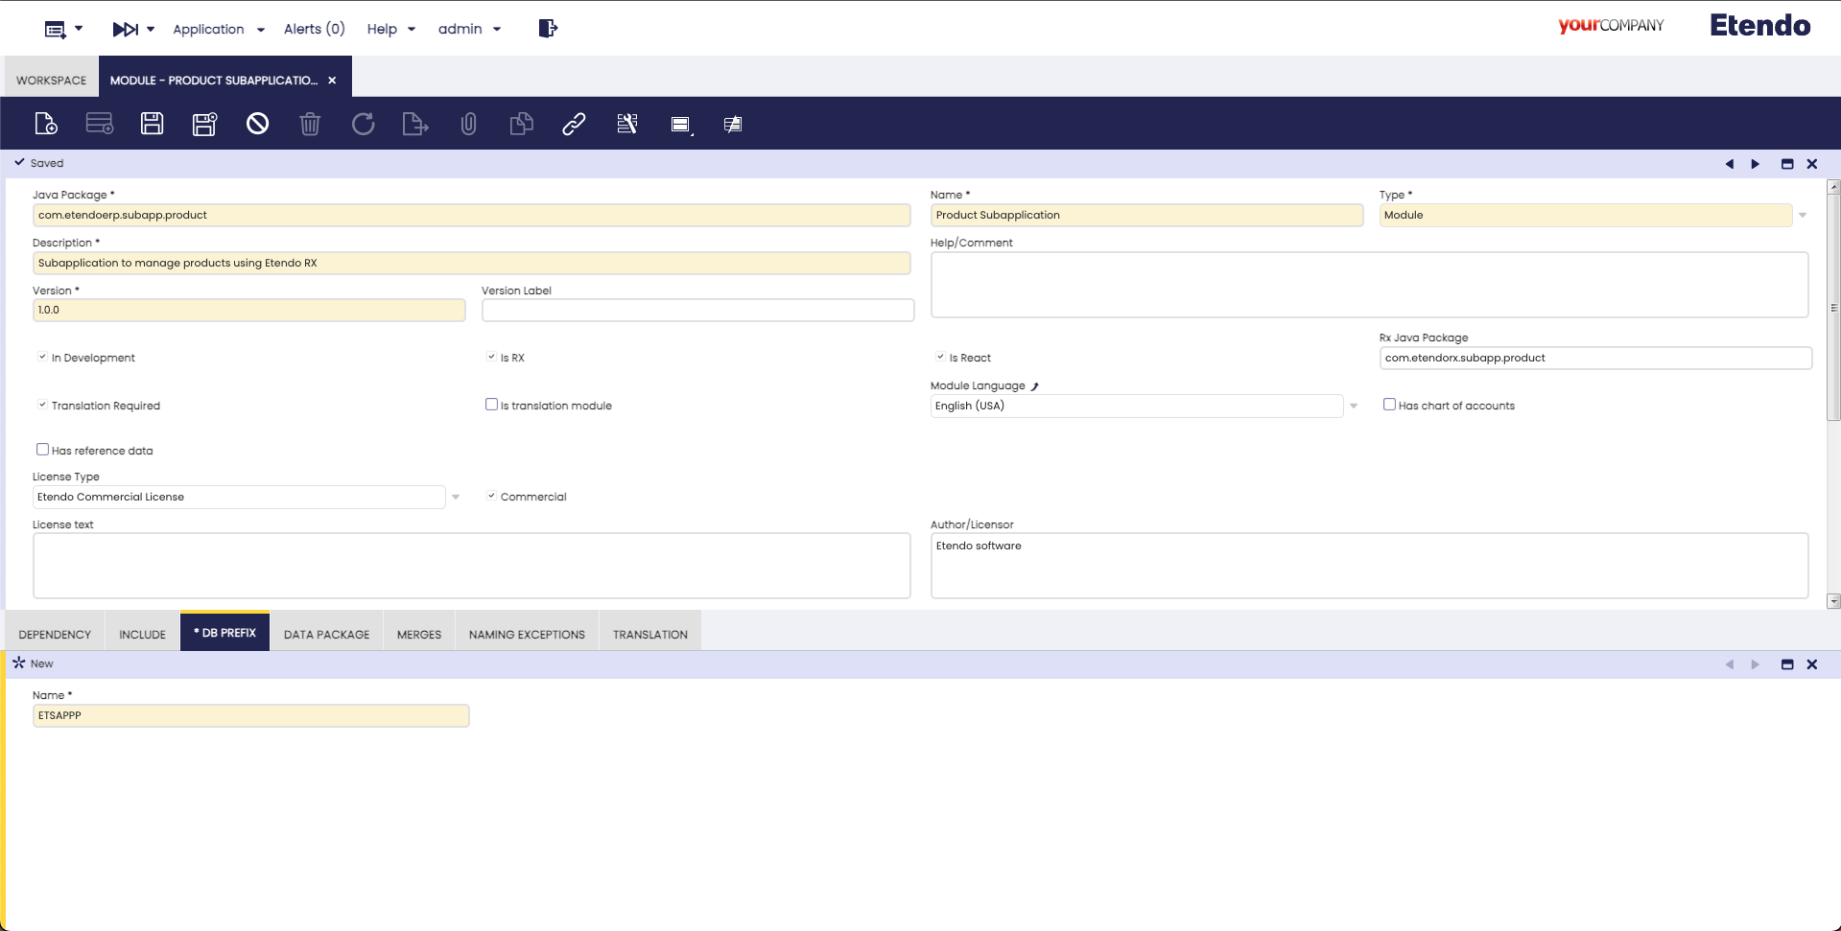This screenshot has height=931, width=1841.
Task: Select the DB Prefix subtab
Action: (x=224, y=633)
